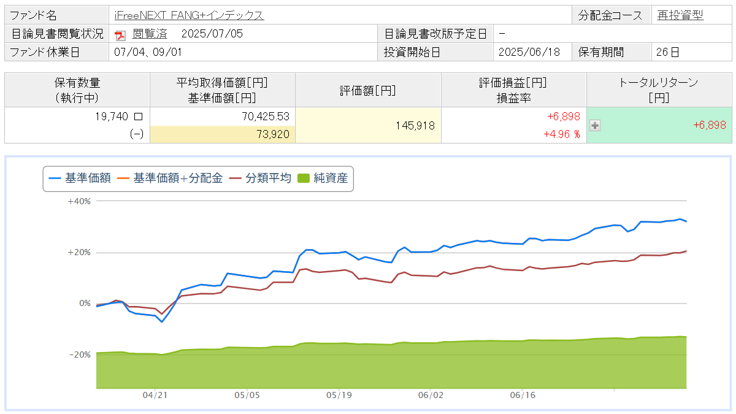Image resolution: width=736 pixels, height=414 pixels.
Task: Click the 評価損益[円] 損益率 header
Action: [x=514, y=90]
